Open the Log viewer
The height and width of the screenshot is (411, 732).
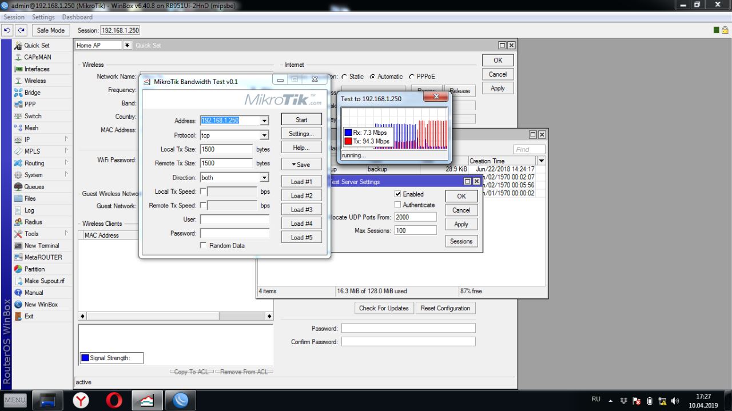(x=29, y=210)
